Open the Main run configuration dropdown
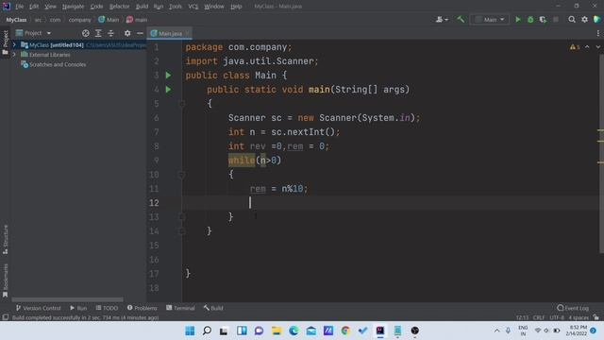 490,19
